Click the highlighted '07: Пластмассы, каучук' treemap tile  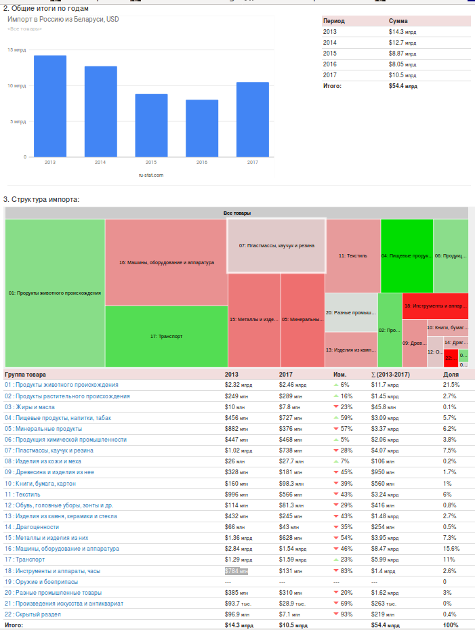pyautogui.click(x=276, y=245)
